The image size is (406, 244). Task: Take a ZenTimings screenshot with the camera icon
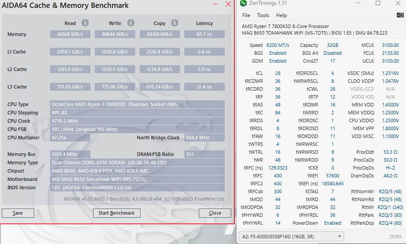400,15
